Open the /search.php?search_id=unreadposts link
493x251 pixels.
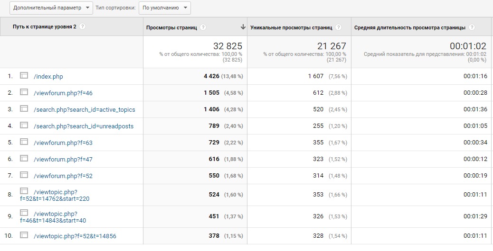point(84,126)
